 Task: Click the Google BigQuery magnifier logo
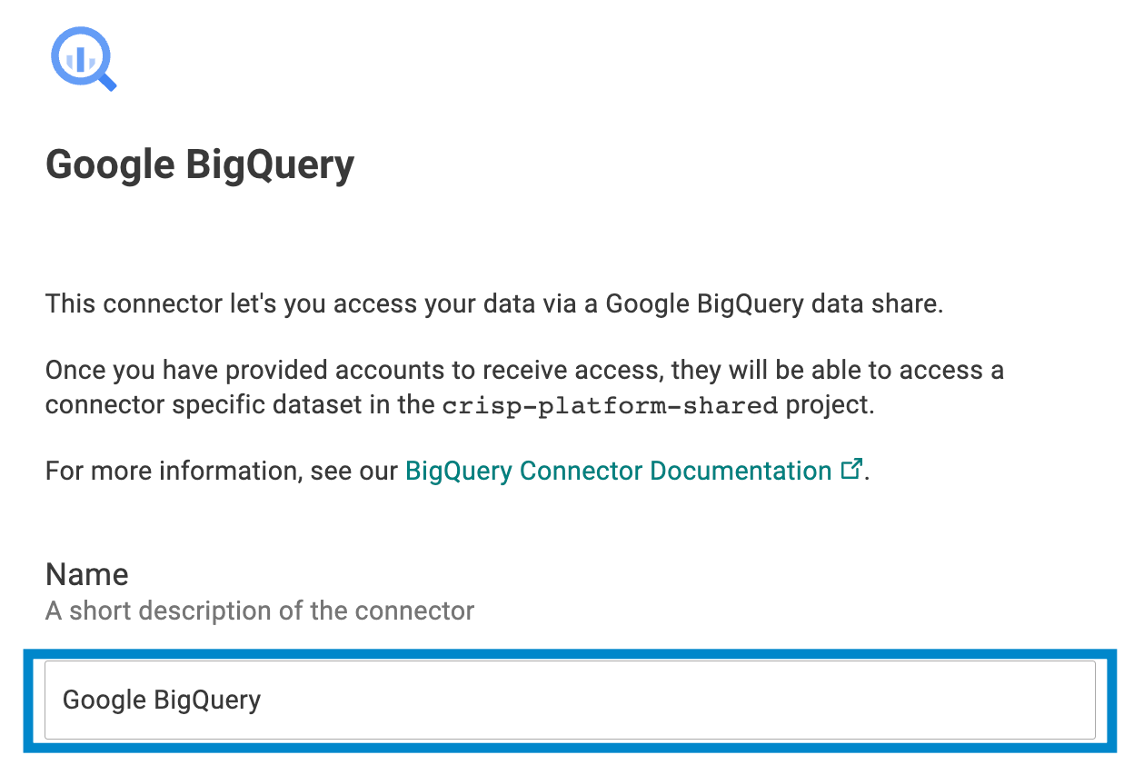pyautogui.click(x=83, y=58)
